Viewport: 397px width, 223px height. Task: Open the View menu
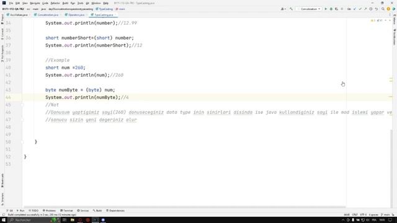(x=25, y=3)
